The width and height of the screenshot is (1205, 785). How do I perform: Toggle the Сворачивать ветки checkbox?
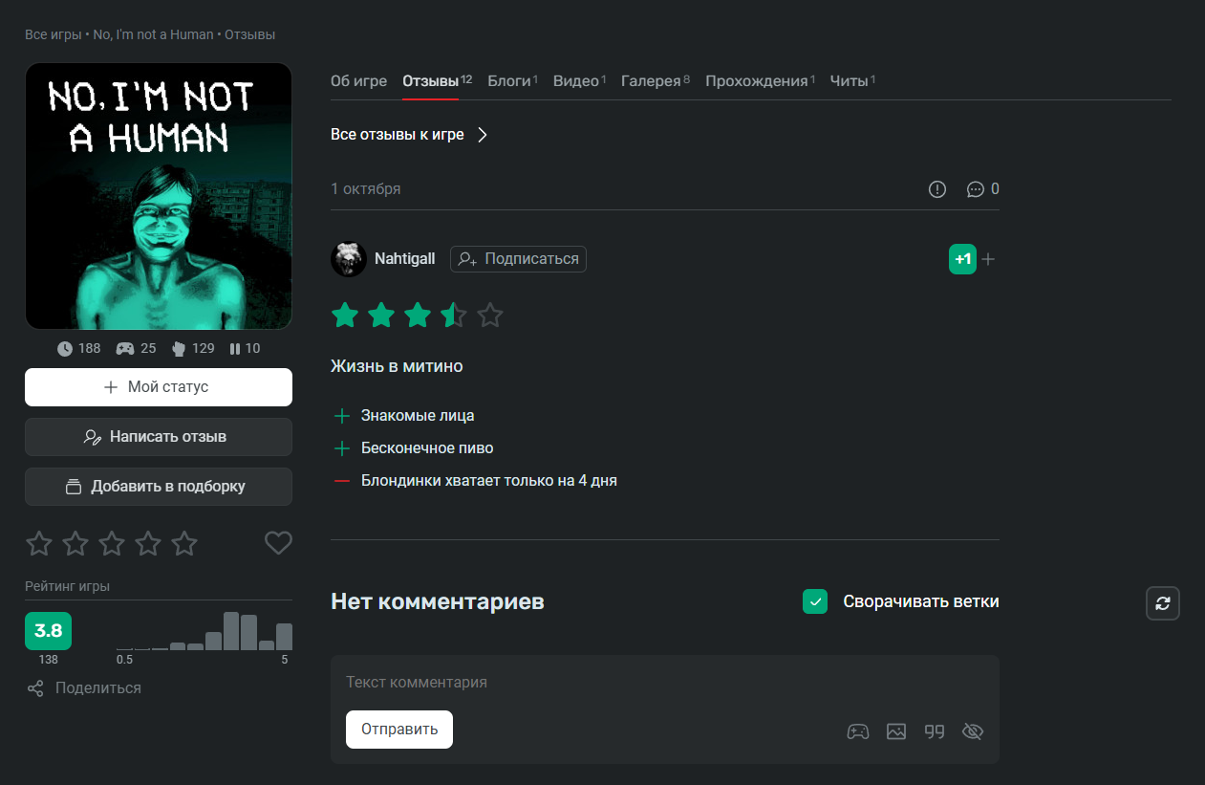[815, 601]
